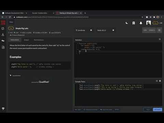Click the Simple Pig Latin kata title

click(x=22, y=28)
